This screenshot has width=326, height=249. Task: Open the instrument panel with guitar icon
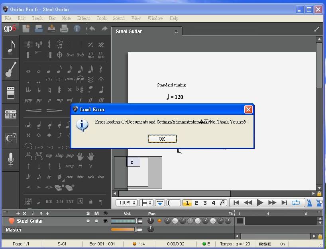pos(11,69)
